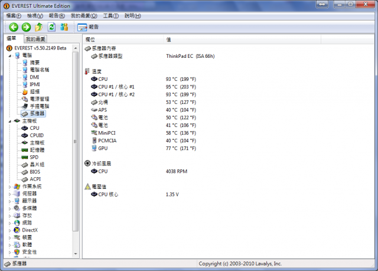Image resolution: width=378 pixels, height=271 pixels.
Task: Open the CPUID tree item
Action: 33,135
